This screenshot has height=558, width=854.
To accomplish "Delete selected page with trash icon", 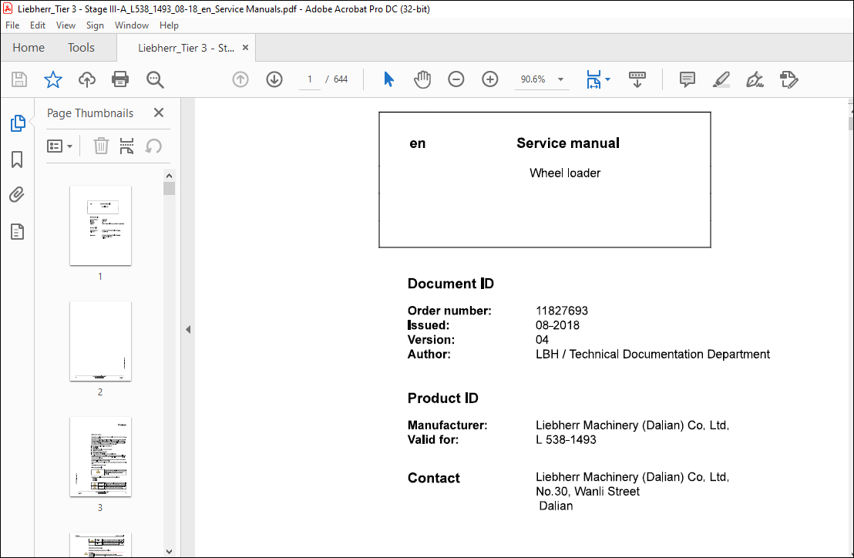I will (101, 146).
